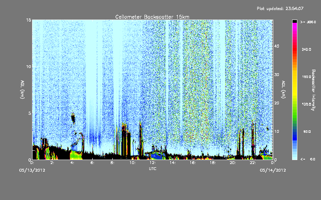Click the '2:' hour tick on the UTC axis
The width and height of the screenshot is (321, 200).
tap(52, 163)
